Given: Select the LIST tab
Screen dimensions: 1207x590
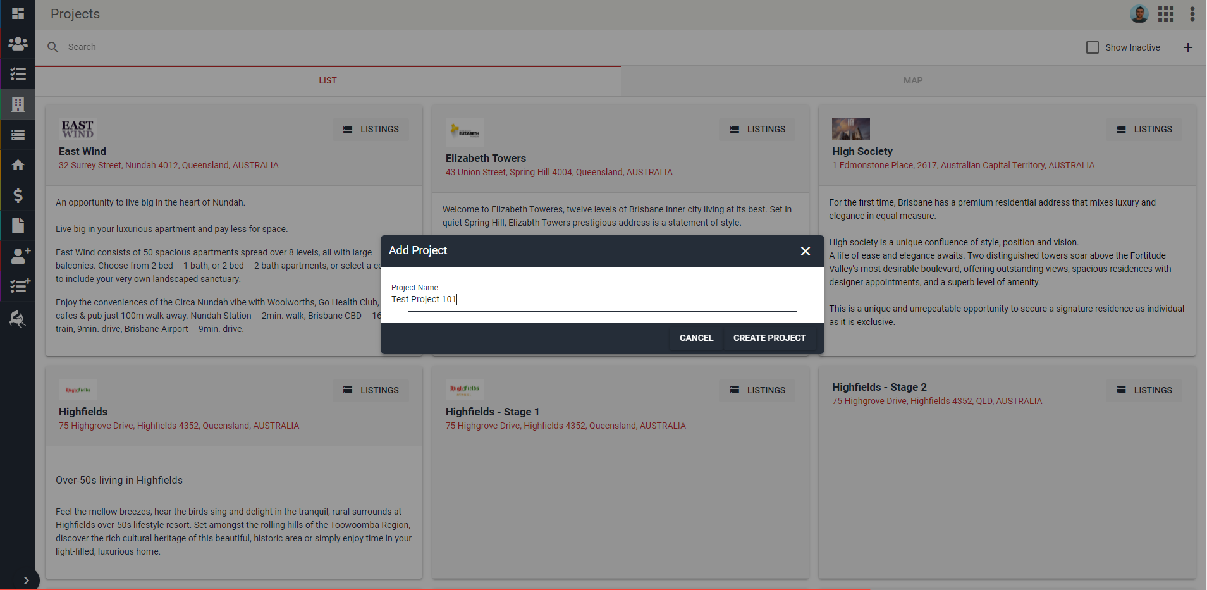Looking at the screenshot, I should [328, 80].
